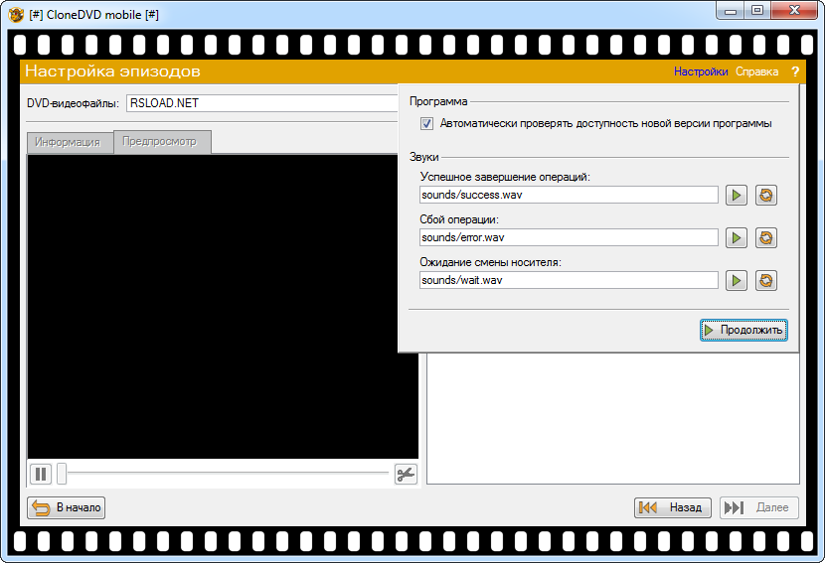Switch to the Информация tab
Image resolution: width=825 pixels, height=563 pixels.
pos(68,142)
